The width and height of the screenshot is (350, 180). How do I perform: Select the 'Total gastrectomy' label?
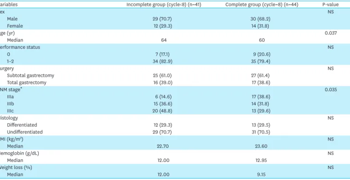pyautogui.click(x=27, y=83)
